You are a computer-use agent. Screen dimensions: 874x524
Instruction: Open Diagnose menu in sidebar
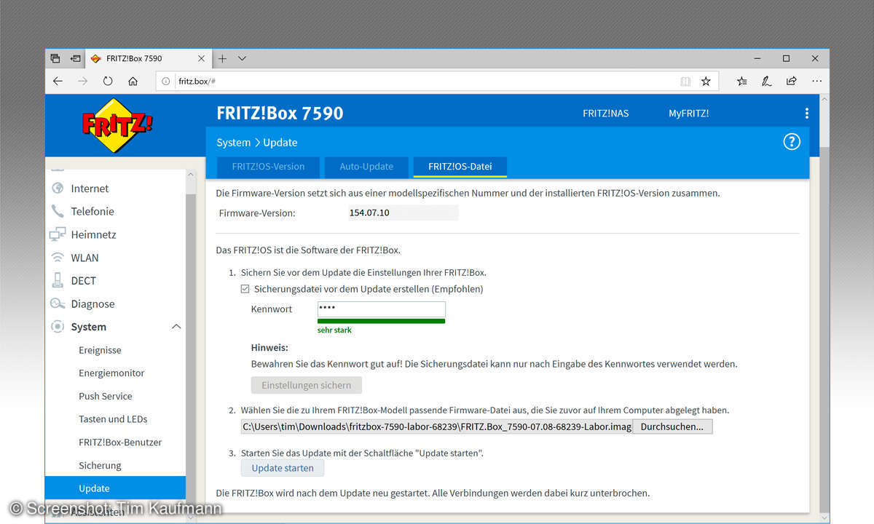click(92, 304)
